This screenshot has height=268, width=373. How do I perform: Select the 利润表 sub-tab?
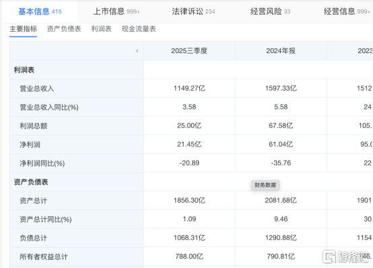(102, 29)
